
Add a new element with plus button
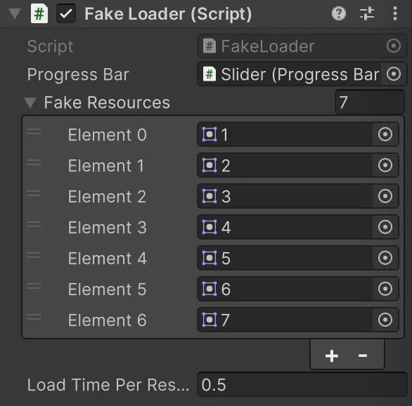(332, 356)
